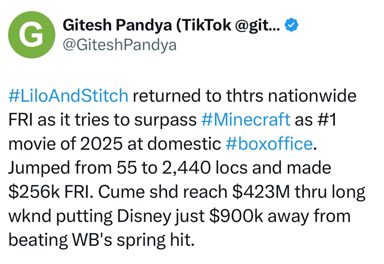
Task: Open the #boxoffice hashtag
Action: click(x=269, y=144)
